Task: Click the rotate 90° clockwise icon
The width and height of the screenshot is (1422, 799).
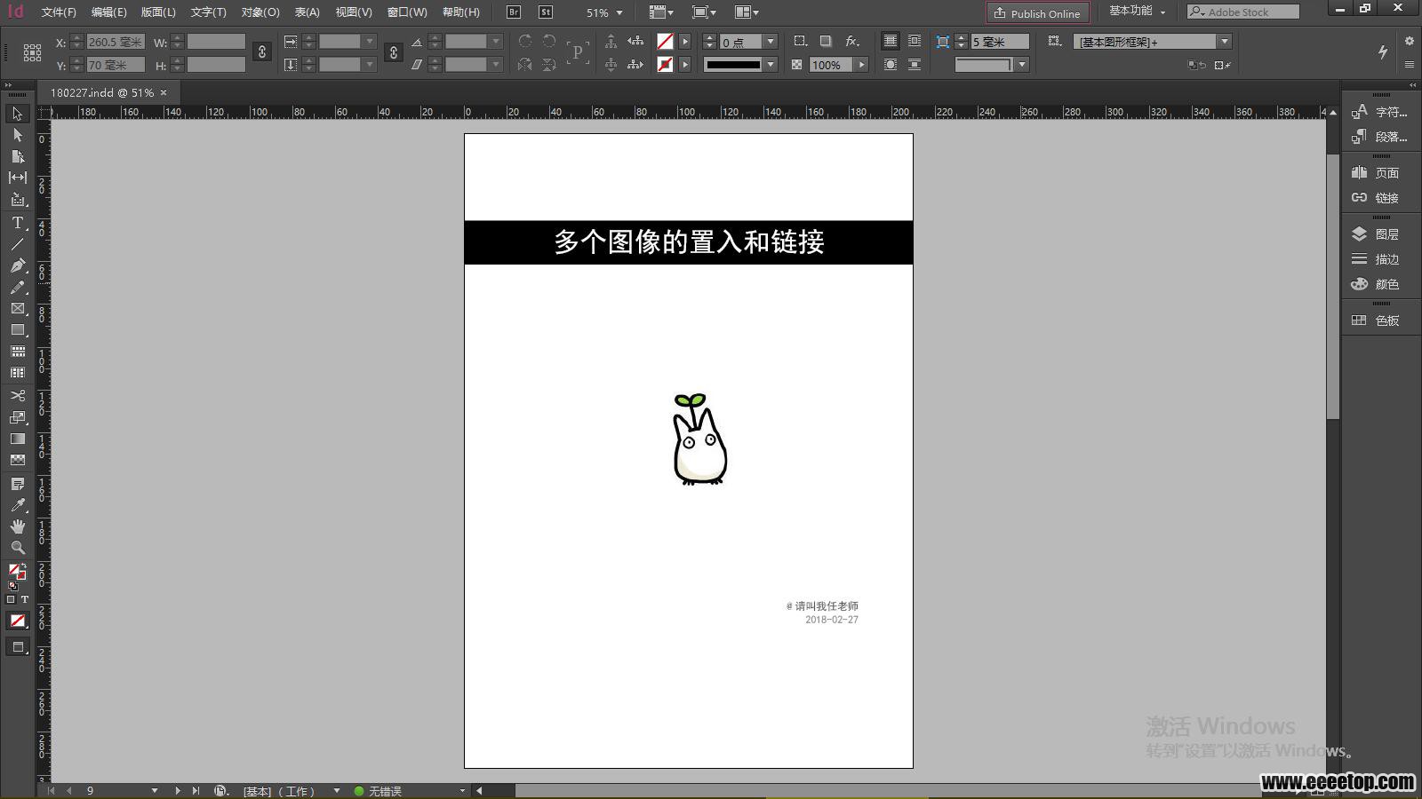Action: [525, 41]
